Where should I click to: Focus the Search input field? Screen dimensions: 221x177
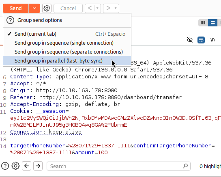(118, 166)
